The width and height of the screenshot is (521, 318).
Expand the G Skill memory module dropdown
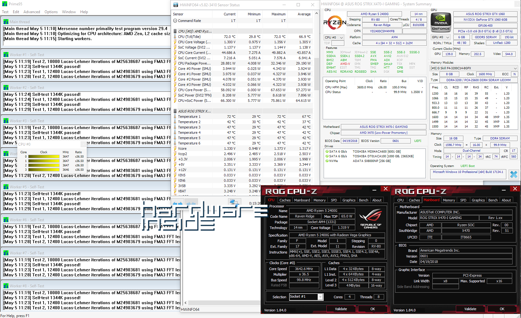(x=474, y=68)
